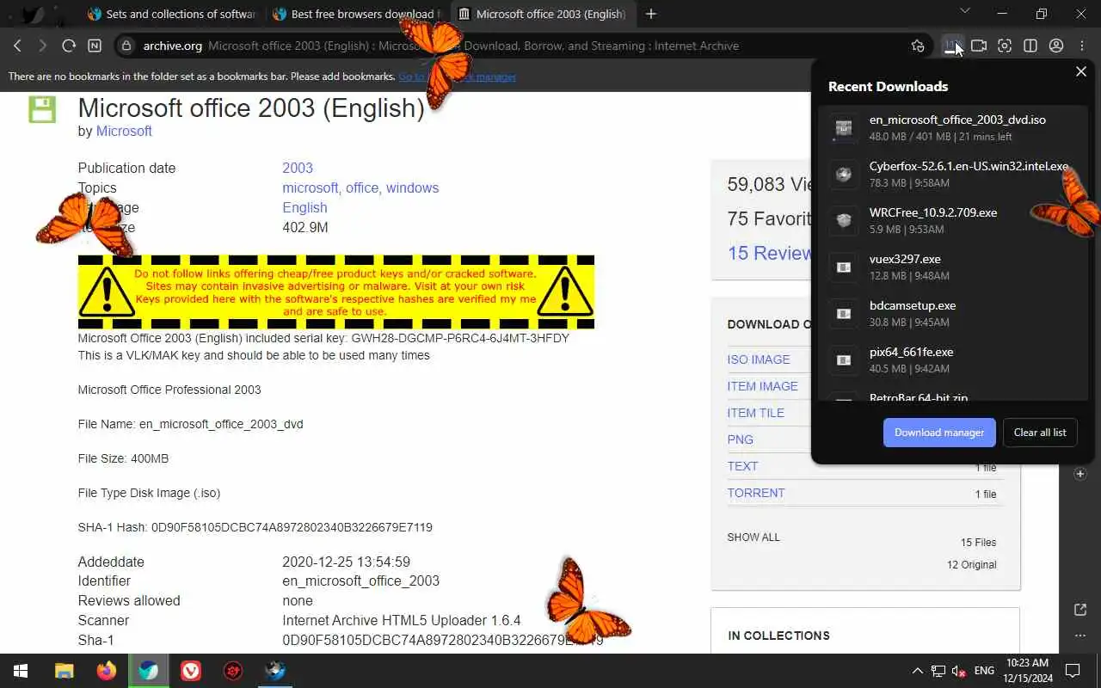Screen dimensions: 1101x688
Task: Open the ITEM IMAGE download option
Action: pos(763,386)
